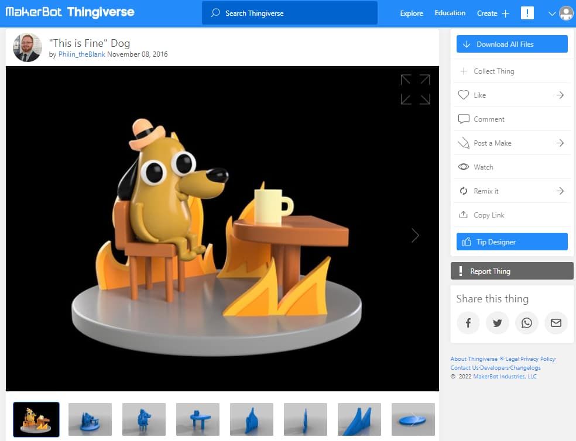Open the notification exclamation icon in the header

(x=527, y=13)
